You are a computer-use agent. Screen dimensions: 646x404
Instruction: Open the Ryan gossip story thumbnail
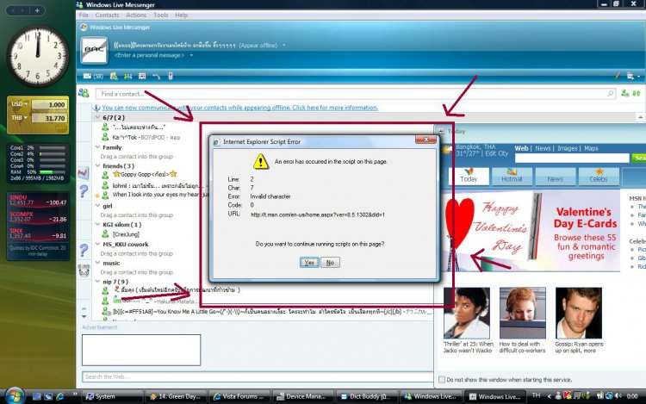[579, 313]
